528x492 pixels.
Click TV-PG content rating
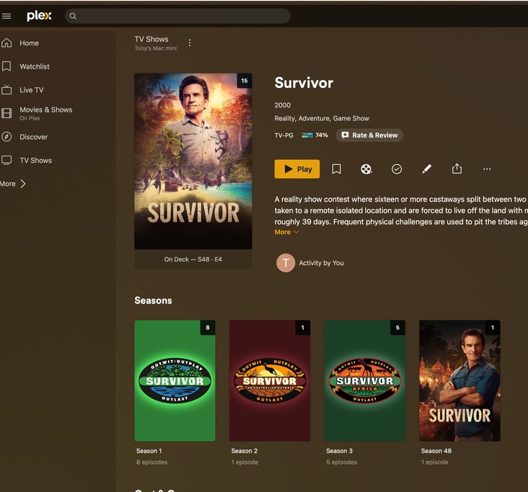click(284, 135)
